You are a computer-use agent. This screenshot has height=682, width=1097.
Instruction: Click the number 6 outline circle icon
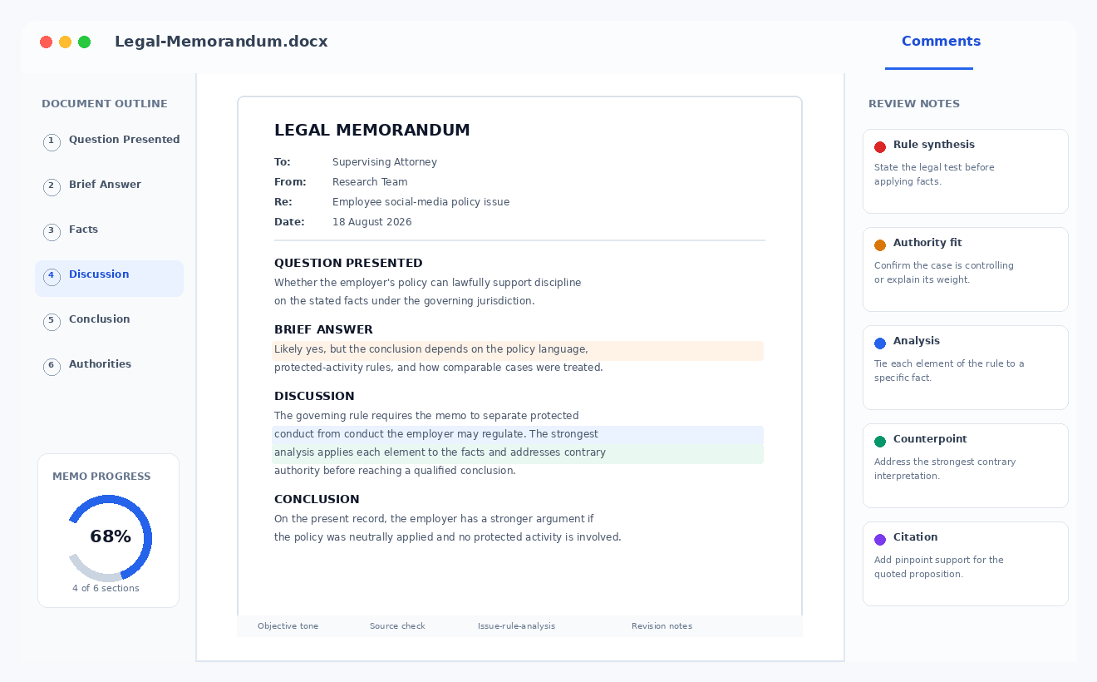pyautogui.click(x=52, y=368)
